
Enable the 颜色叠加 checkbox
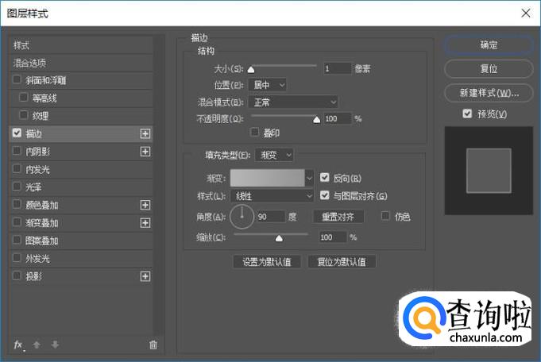click(x=17, y=205)
